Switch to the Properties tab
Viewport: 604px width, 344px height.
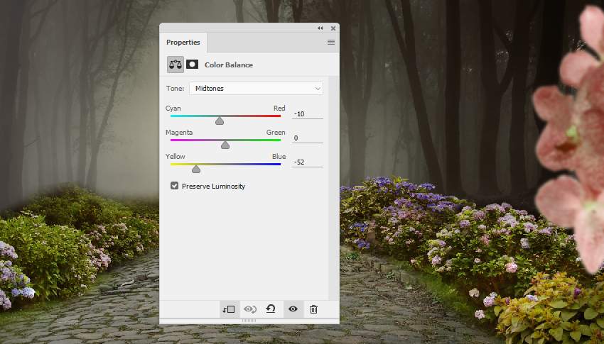click(183, 43)
